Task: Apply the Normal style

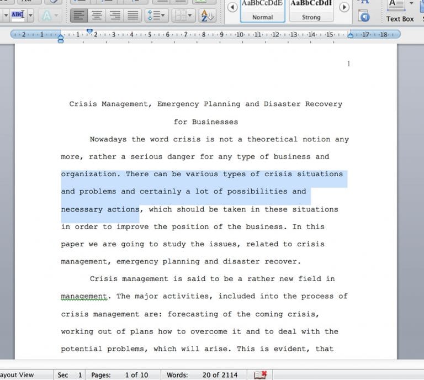Action: coord(262,11)
